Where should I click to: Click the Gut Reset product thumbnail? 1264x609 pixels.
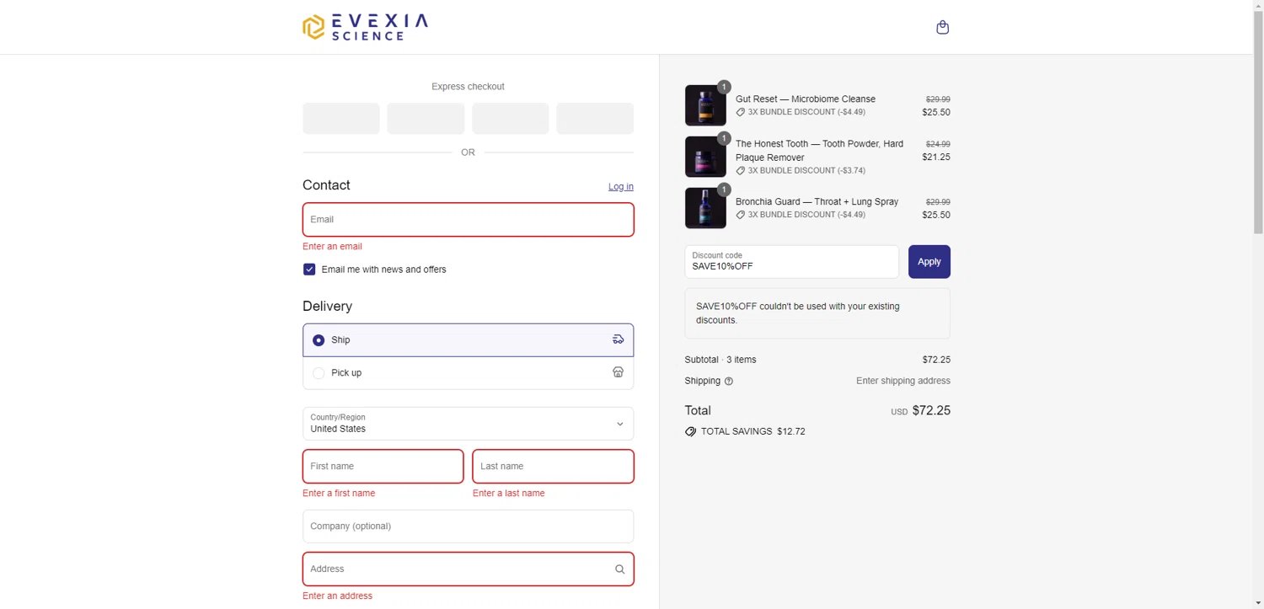coord(705,105)
